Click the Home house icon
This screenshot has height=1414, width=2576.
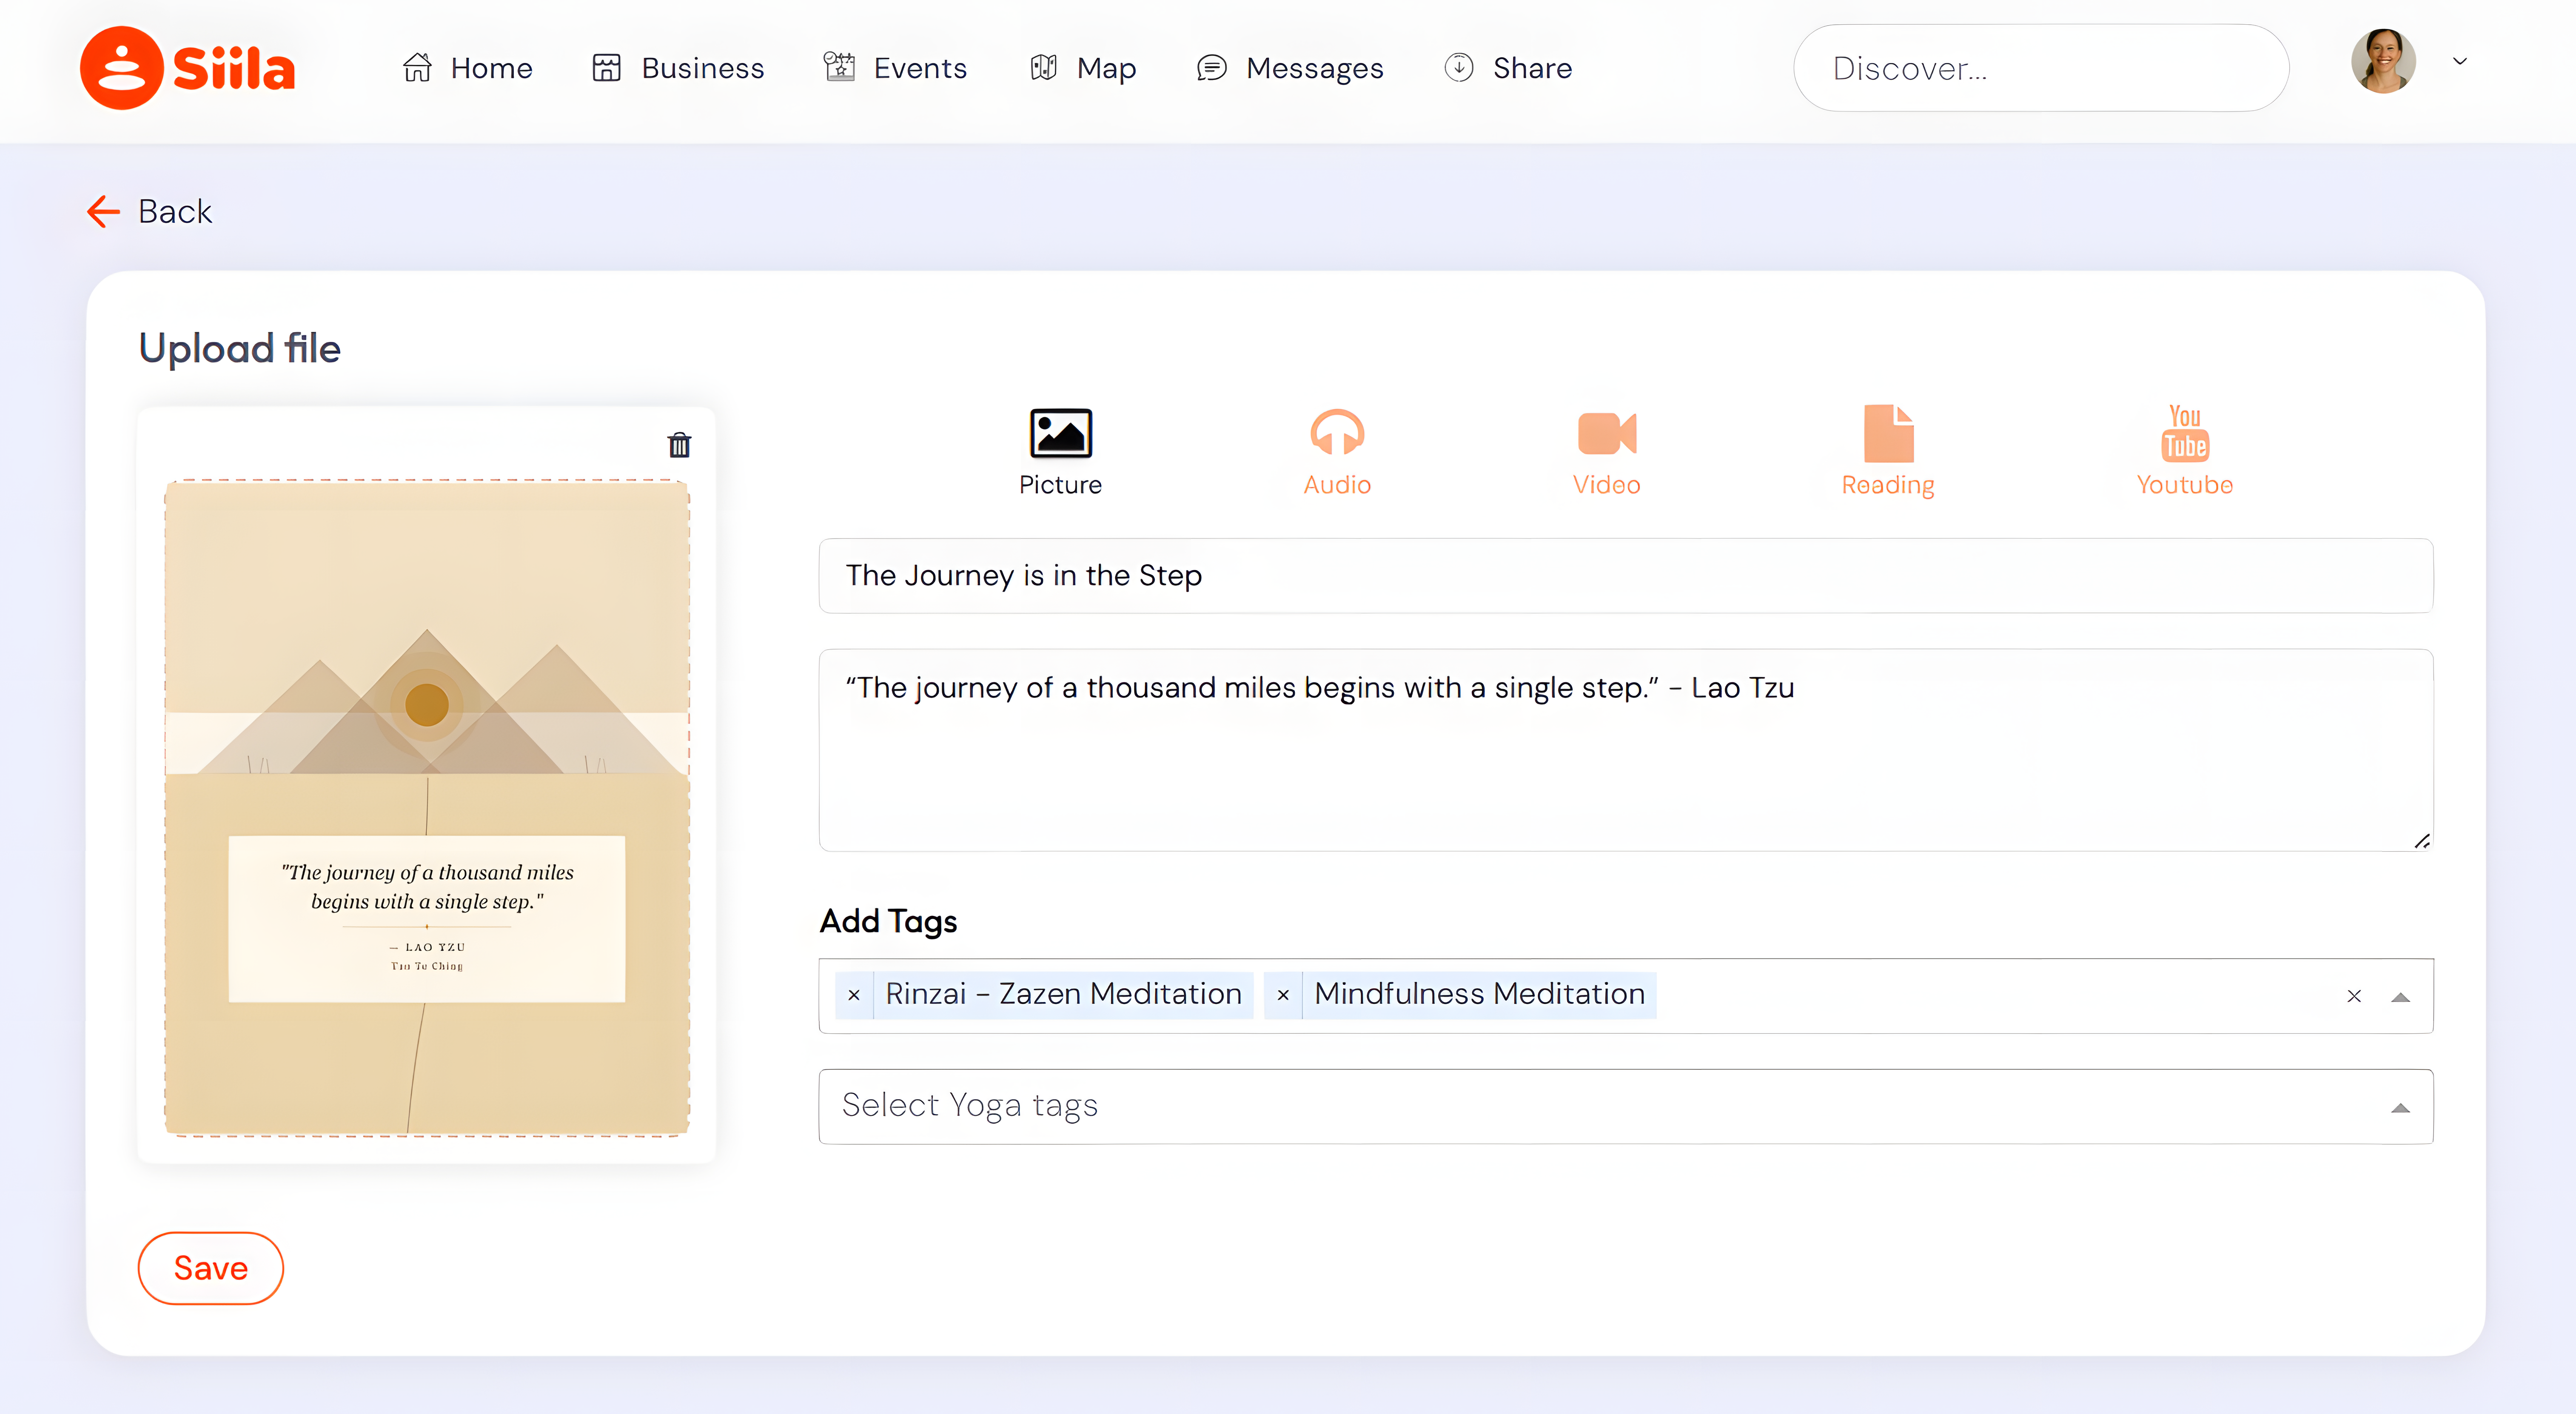pos(417,67)
